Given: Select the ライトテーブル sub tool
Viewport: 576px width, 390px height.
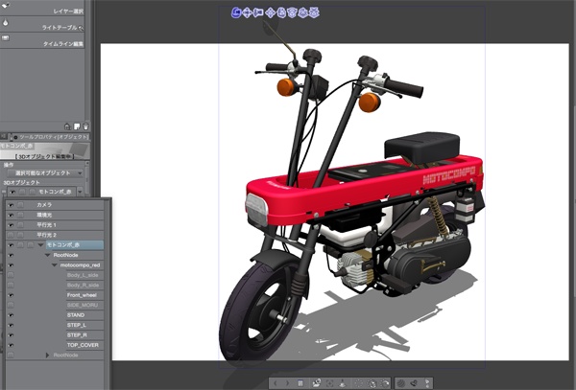Looking at the screenshot, I should (x=42, y=25).
